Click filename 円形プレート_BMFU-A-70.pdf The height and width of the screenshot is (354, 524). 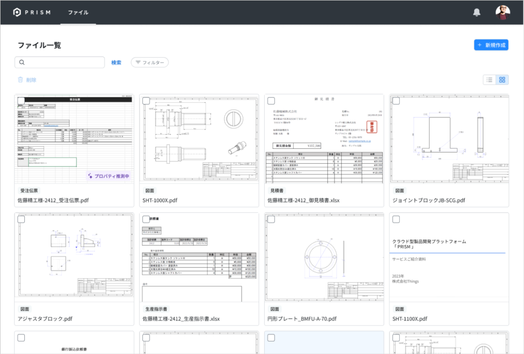click(302, 319)
